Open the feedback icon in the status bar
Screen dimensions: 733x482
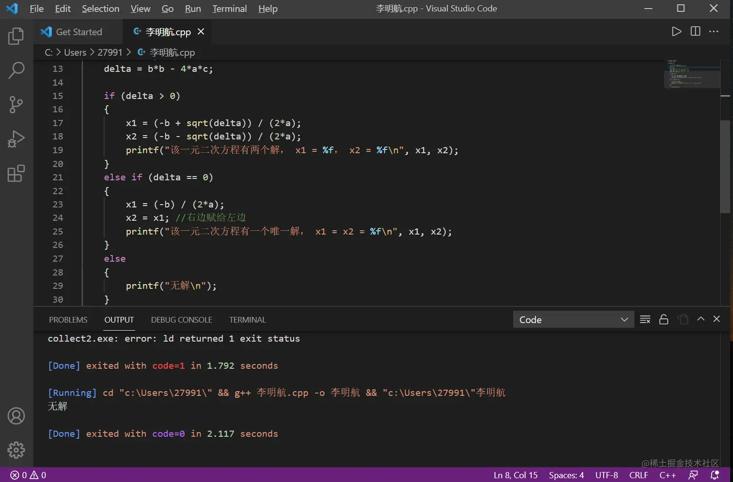(693, 475)
